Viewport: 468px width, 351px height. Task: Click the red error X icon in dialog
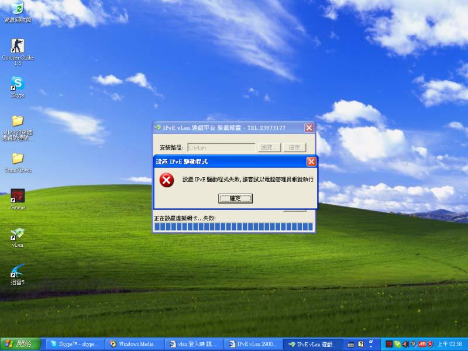[x=167, y=180]
